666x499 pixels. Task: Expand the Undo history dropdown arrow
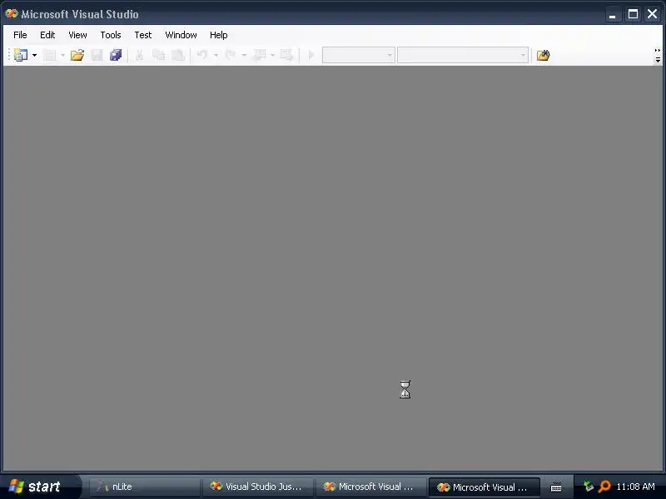click(x=216, y=55)
